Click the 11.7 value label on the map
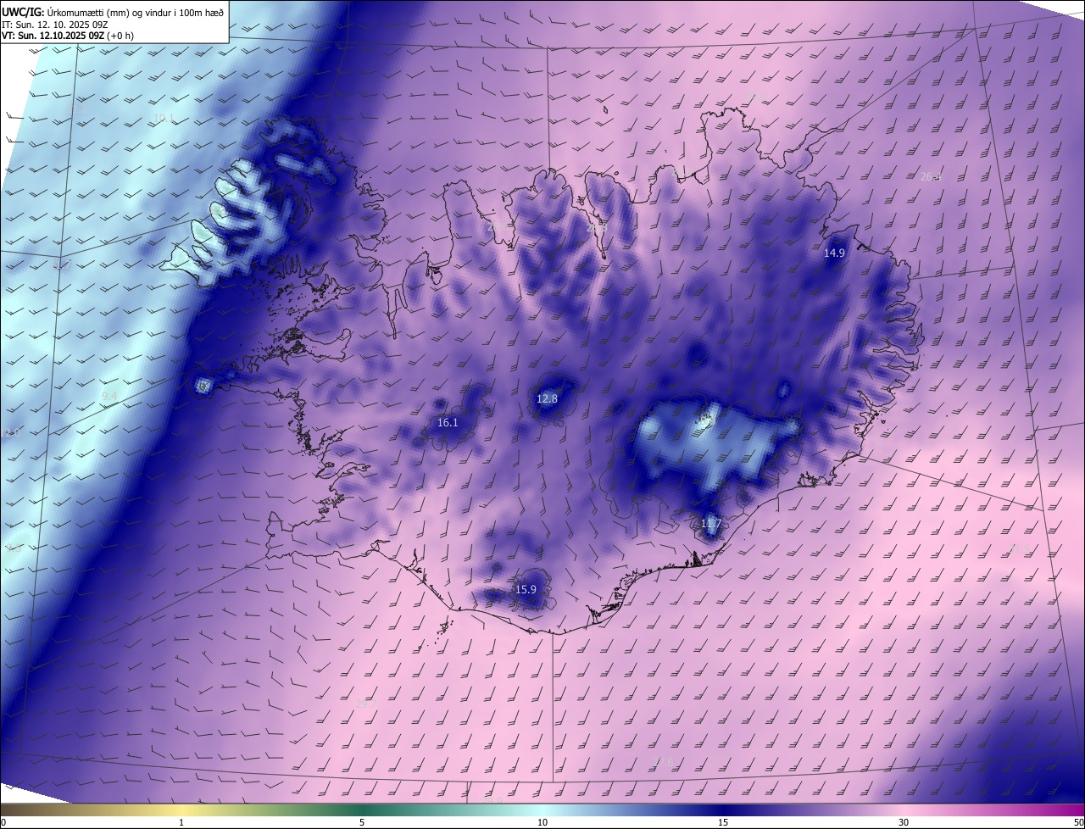Image resolution: width=1085 pixels, height=829 pixels. (710, 524)
